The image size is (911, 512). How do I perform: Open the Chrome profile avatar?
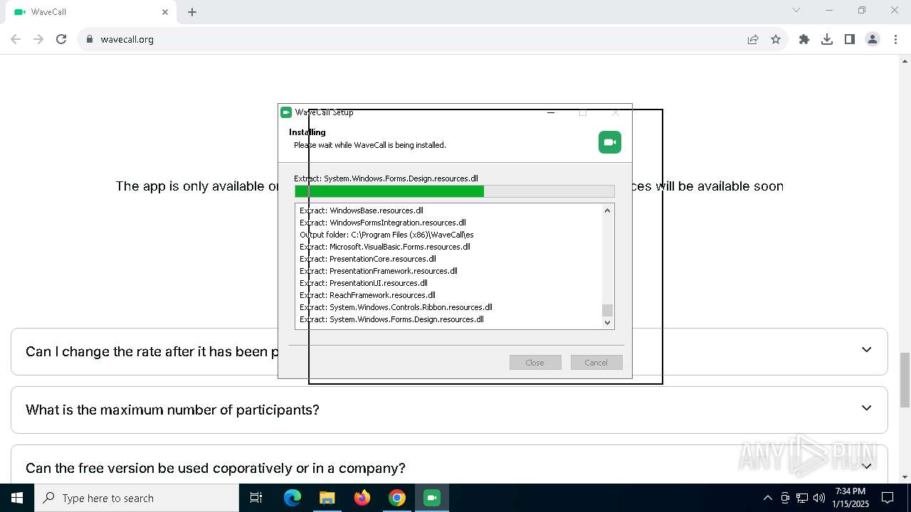pos(873,39)
